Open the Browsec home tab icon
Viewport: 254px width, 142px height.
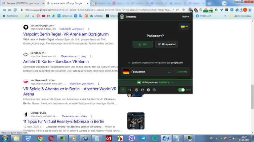click(x=123, y=90)
